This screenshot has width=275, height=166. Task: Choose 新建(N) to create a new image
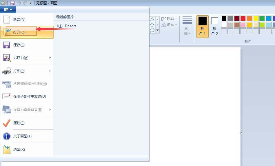(27, 20)
